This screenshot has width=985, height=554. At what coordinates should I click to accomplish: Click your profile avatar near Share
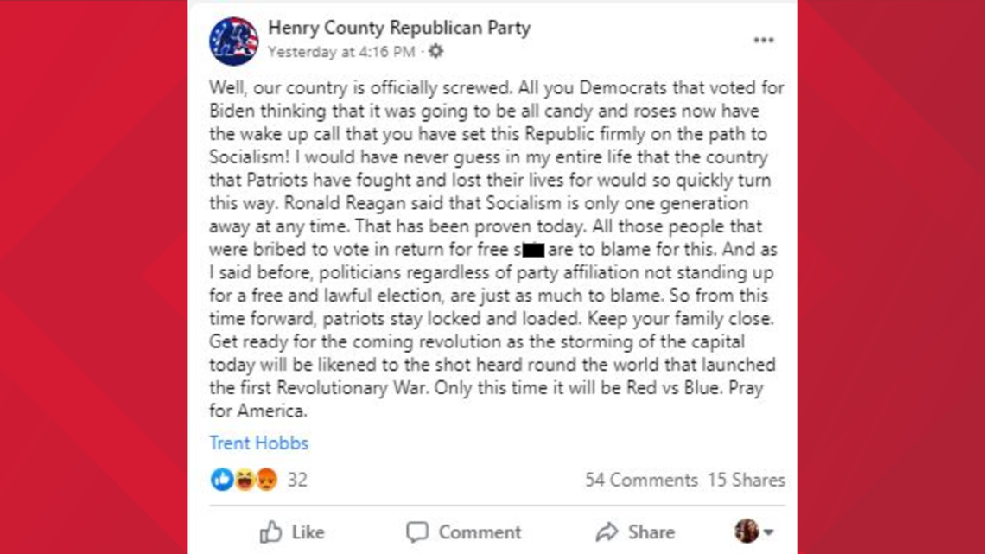[746, 532]
